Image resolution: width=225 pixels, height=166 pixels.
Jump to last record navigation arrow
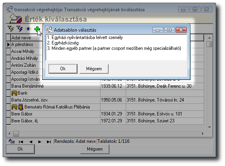click(x=49, y=142)
